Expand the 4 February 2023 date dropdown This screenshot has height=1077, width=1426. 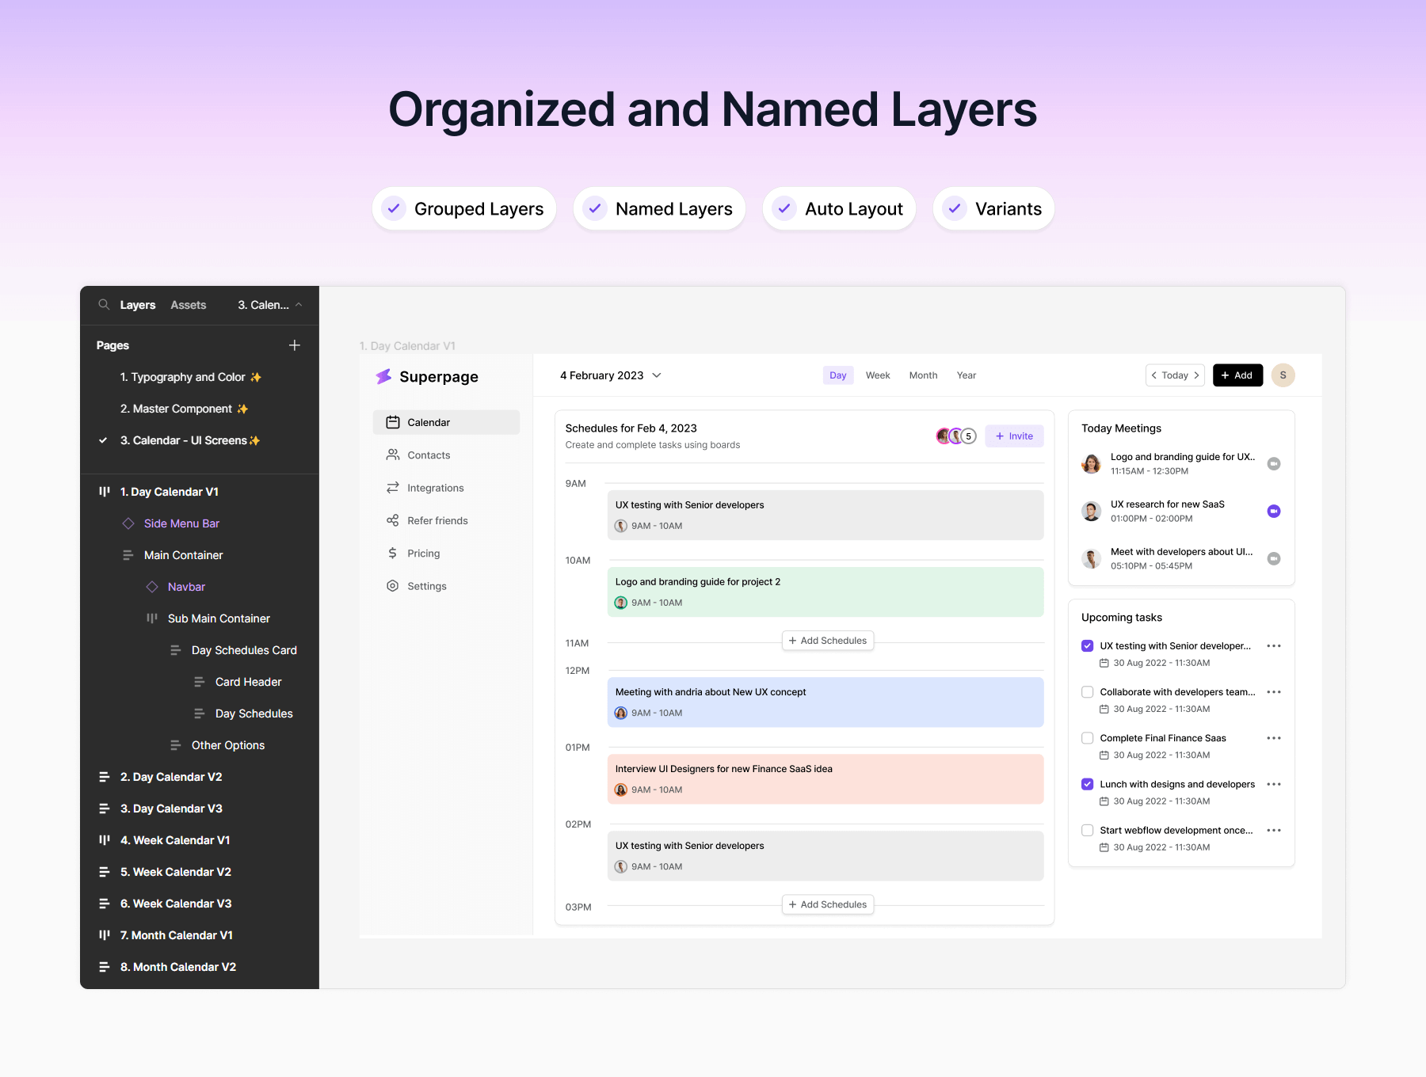tap(657, 375)
